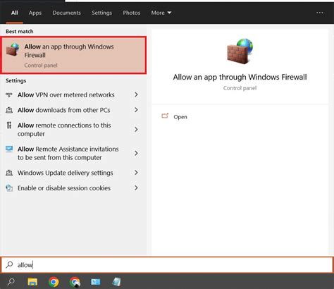Expand arrow for session cookies result
The width and height of the screenshot is (334, 289).
[136, 187]
